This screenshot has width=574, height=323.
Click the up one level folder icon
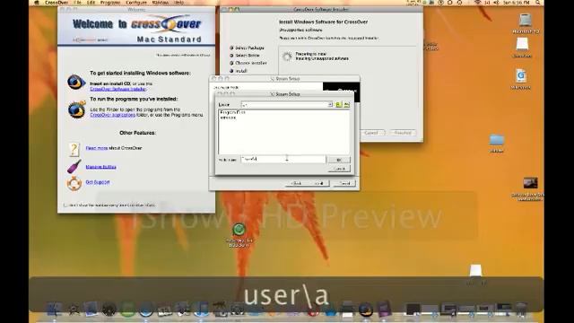(x=338, y=105)
